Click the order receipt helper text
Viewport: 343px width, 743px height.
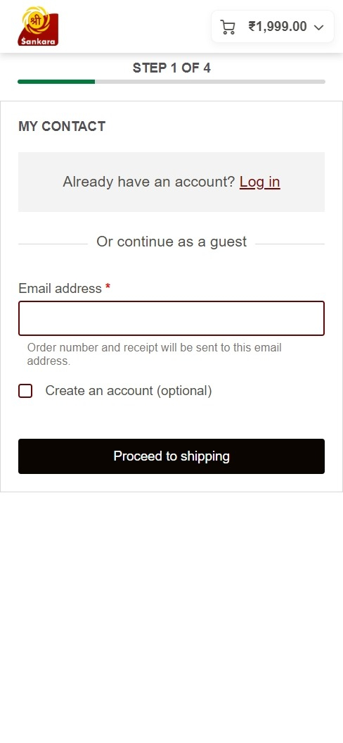pyautogui.click(x=154, y=354)
